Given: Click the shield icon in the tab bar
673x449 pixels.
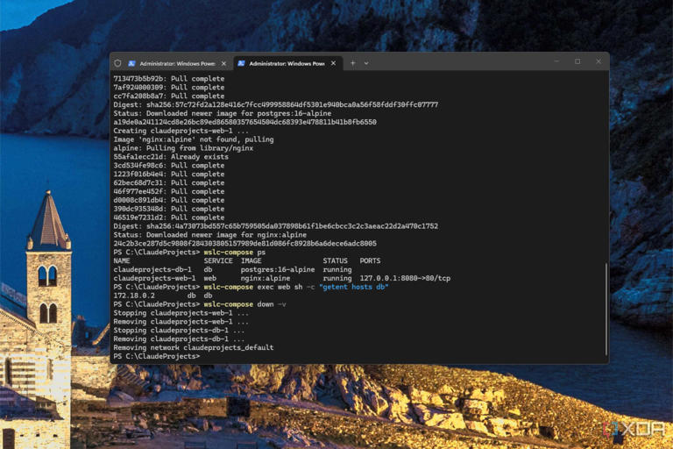Looking at the screenshot, I should [x=117, y=63].
